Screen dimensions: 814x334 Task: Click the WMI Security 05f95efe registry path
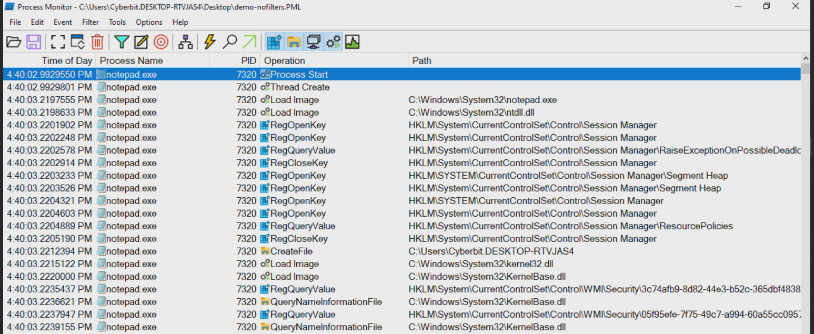(x=605, y=315)
